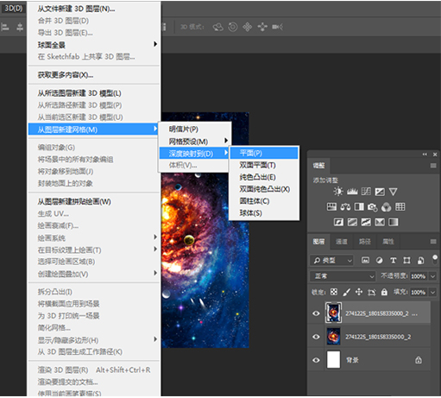Open the 正常 blend mode dropdown
The width and height of the screenshot is (441, 398).
343,276
